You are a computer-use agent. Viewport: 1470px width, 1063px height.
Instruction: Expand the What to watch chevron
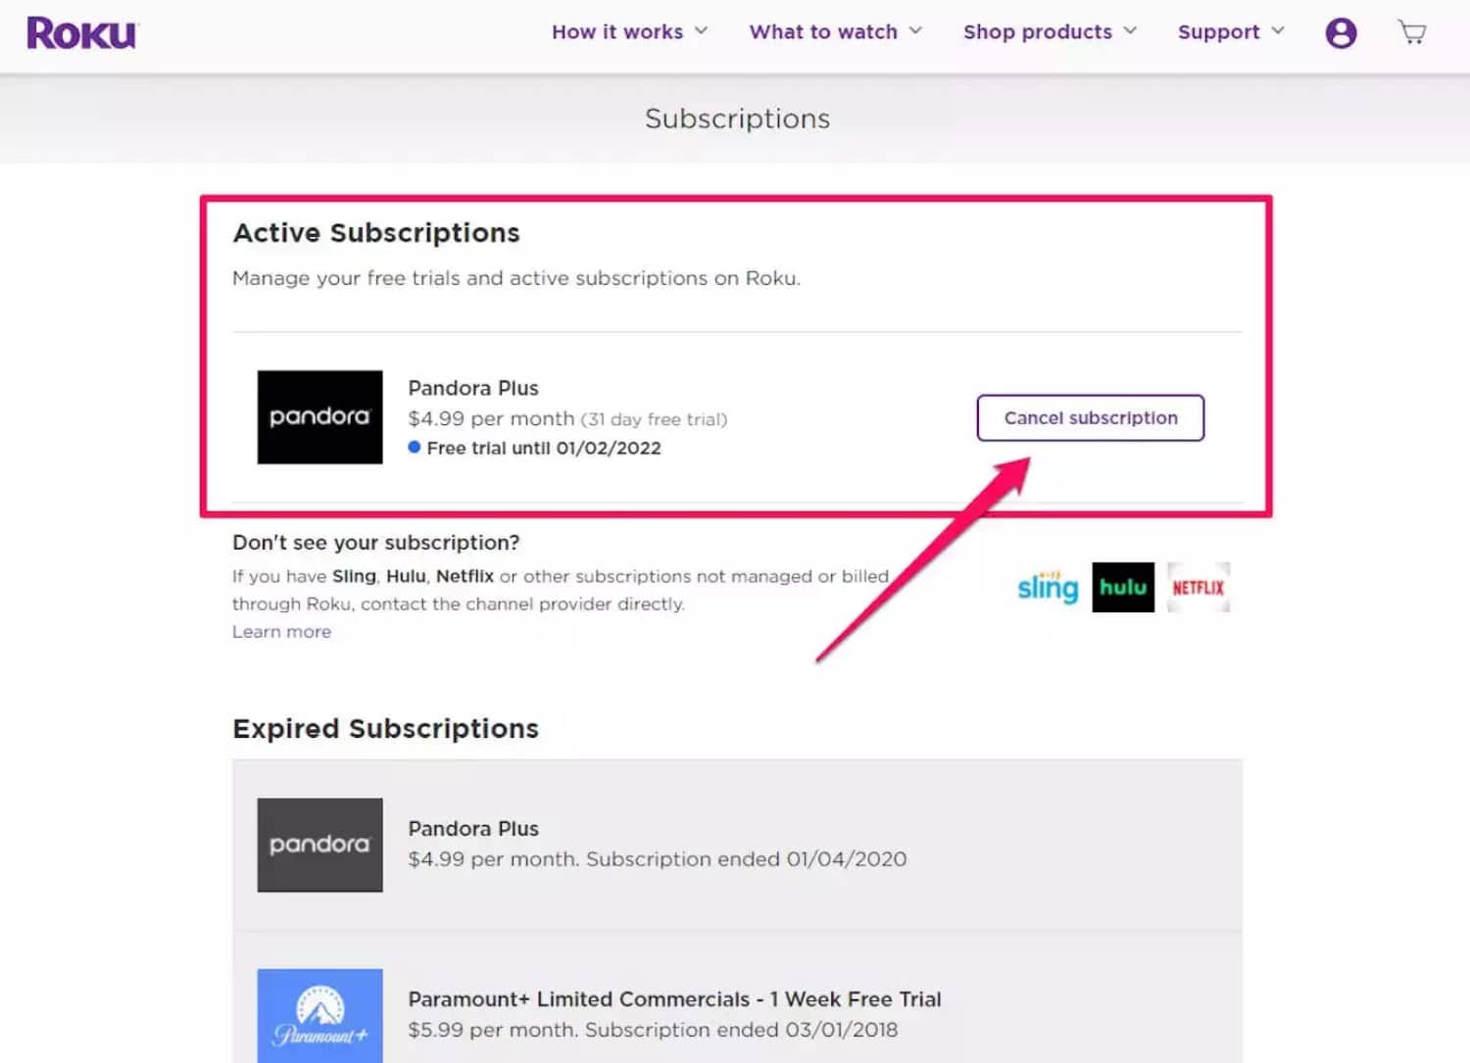[915, 30]
